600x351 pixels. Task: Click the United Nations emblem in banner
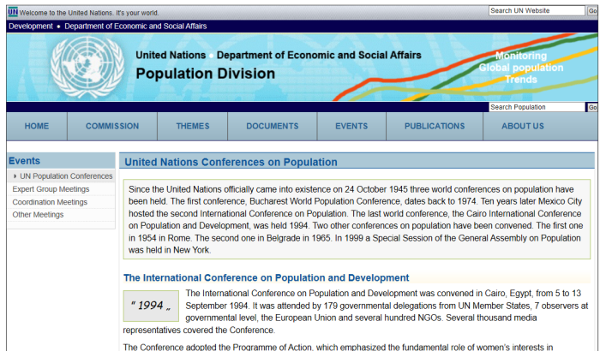pyautogui.click(x=87, y=68)
